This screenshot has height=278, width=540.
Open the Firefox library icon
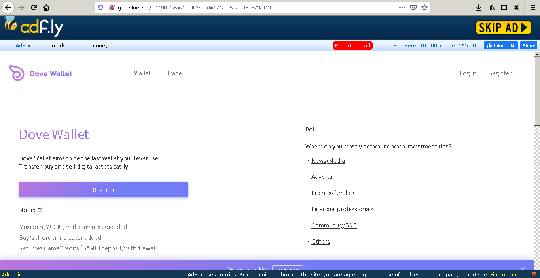(491, 7)
